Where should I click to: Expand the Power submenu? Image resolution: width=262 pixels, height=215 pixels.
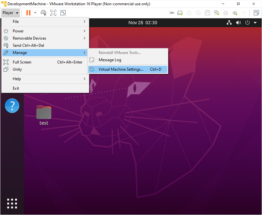(45, 31)
